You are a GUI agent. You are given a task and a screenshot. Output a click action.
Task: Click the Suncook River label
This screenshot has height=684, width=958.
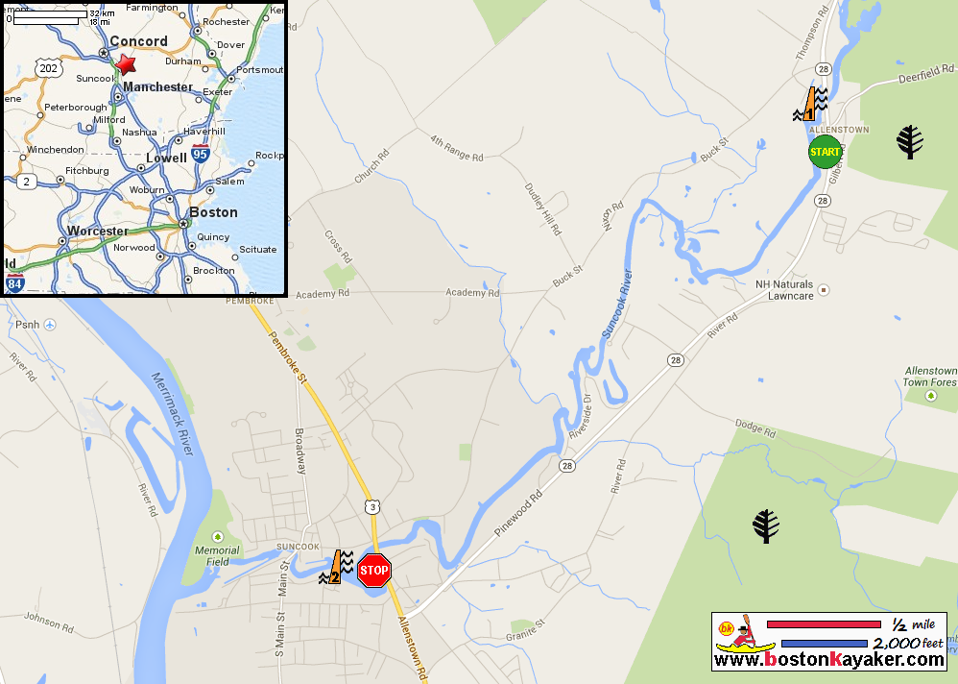pos(617,304)
